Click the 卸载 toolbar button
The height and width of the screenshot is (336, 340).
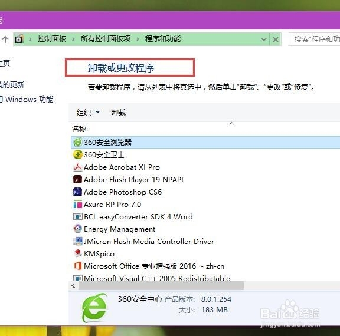click(119, 113)
